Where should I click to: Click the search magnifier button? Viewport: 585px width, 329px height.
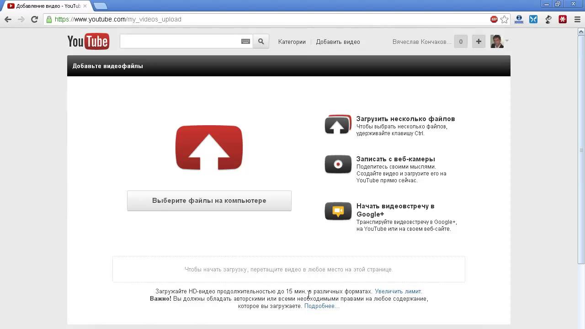(261, 42)
